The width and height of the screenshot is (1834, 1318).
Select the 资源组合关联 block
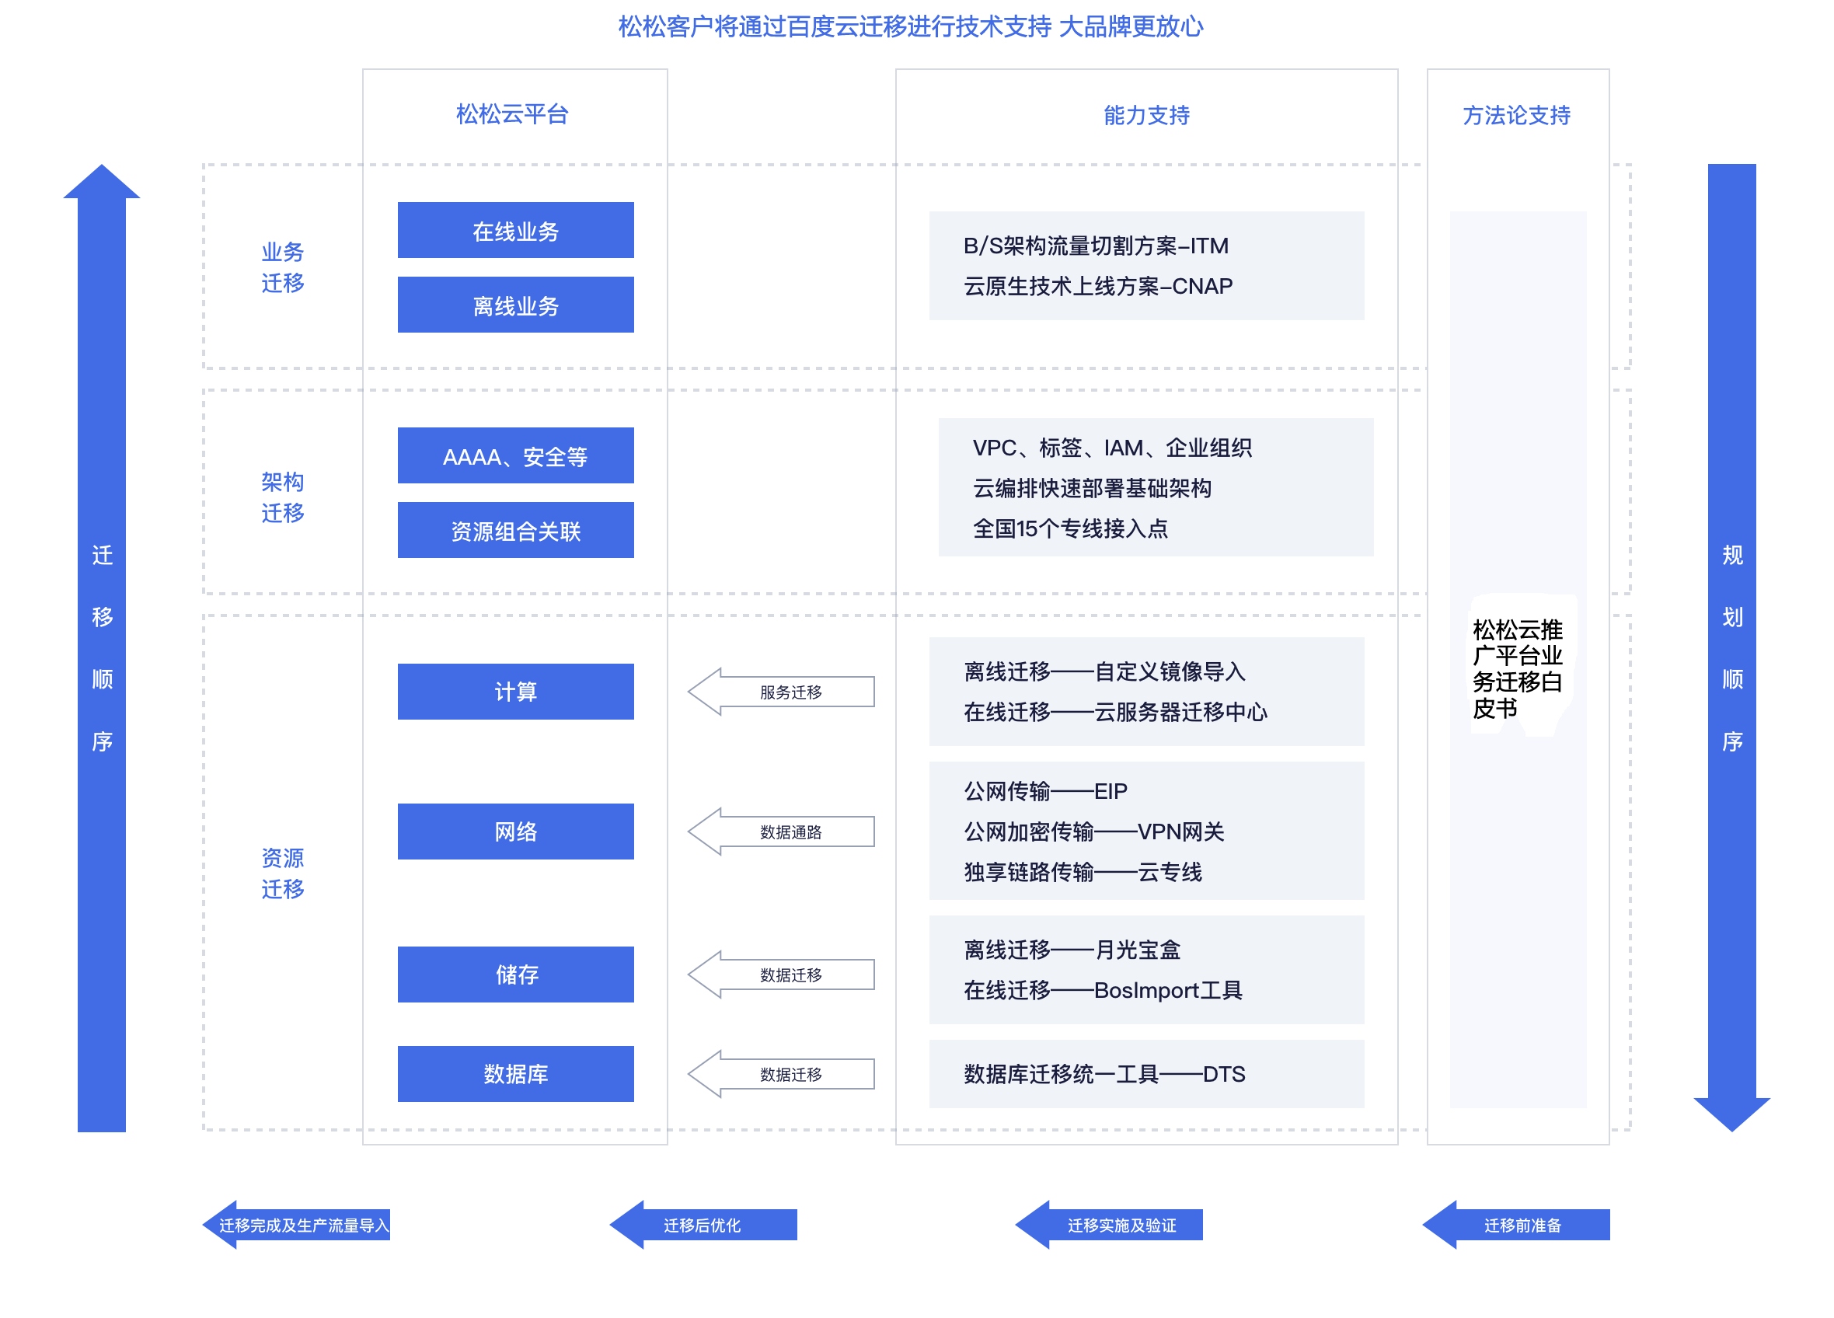(515, 530)
